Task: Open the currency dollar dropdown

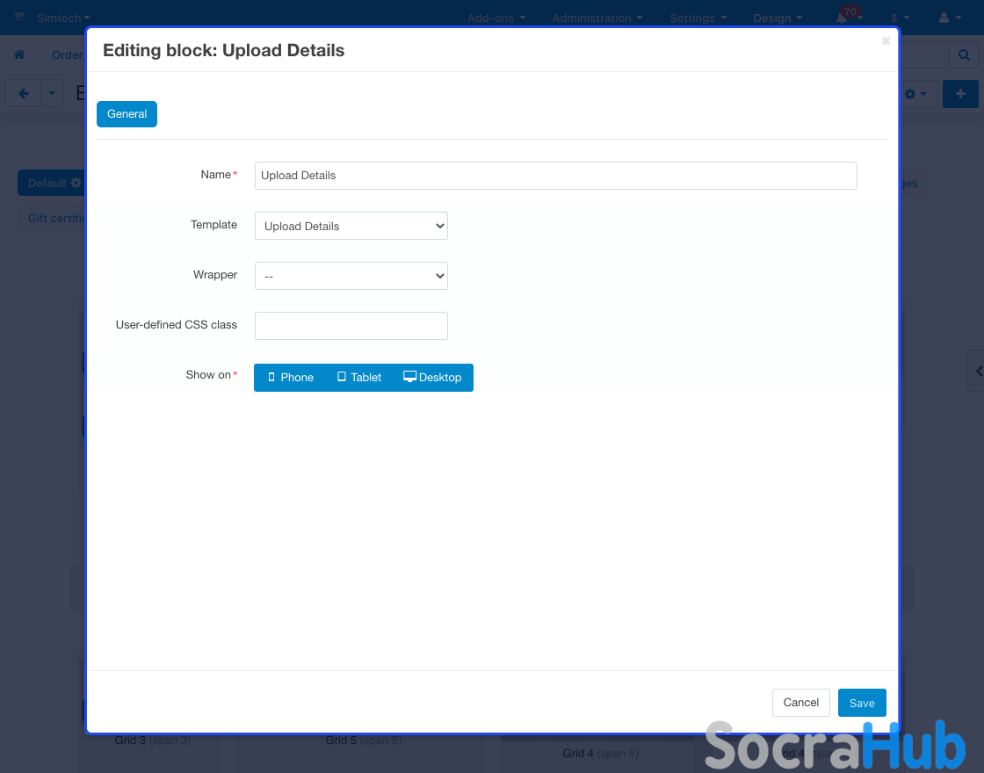Action: pyautogui.click(x=900, y=18)
